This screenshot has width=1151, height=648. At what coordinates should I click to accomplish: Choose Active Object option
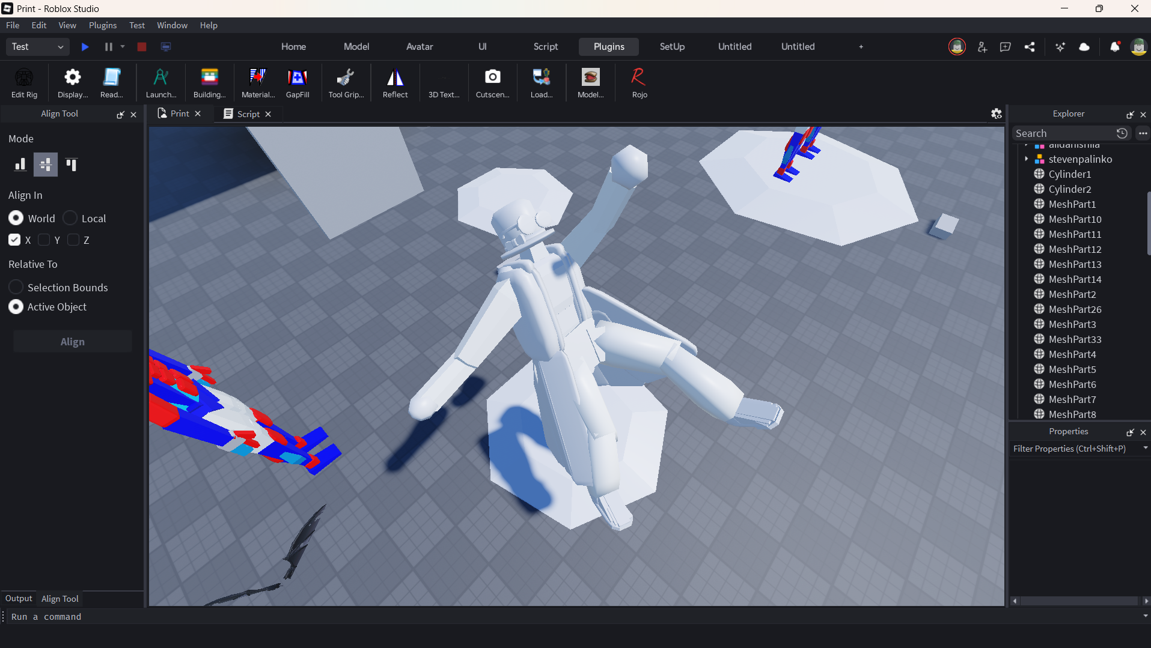[x=16, y=307]
